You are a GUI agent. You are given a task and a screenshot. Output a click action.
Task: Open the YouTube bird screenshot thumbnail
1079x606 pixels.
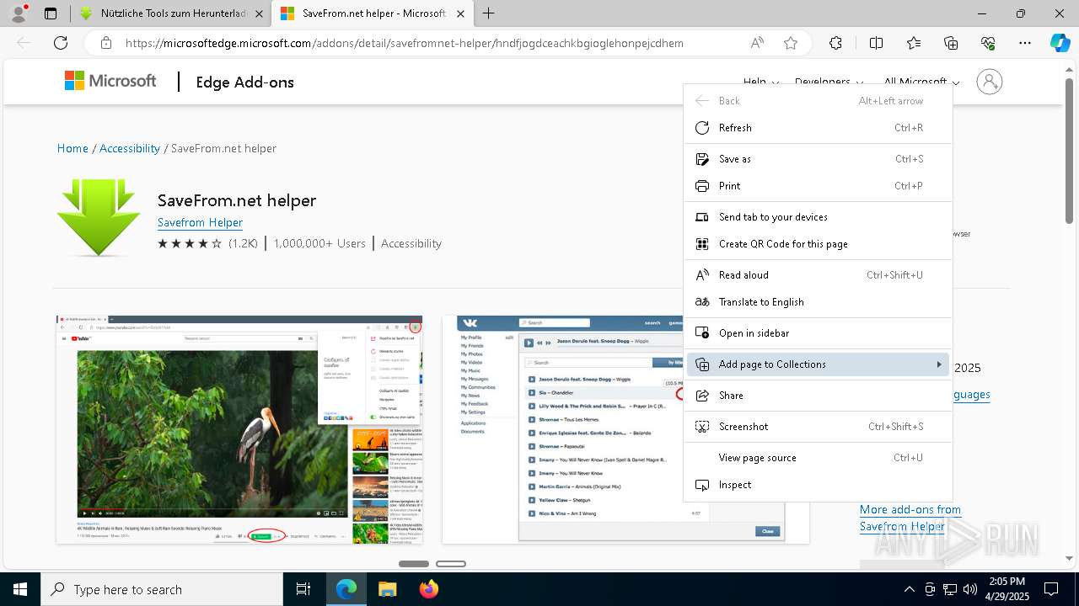239,430
